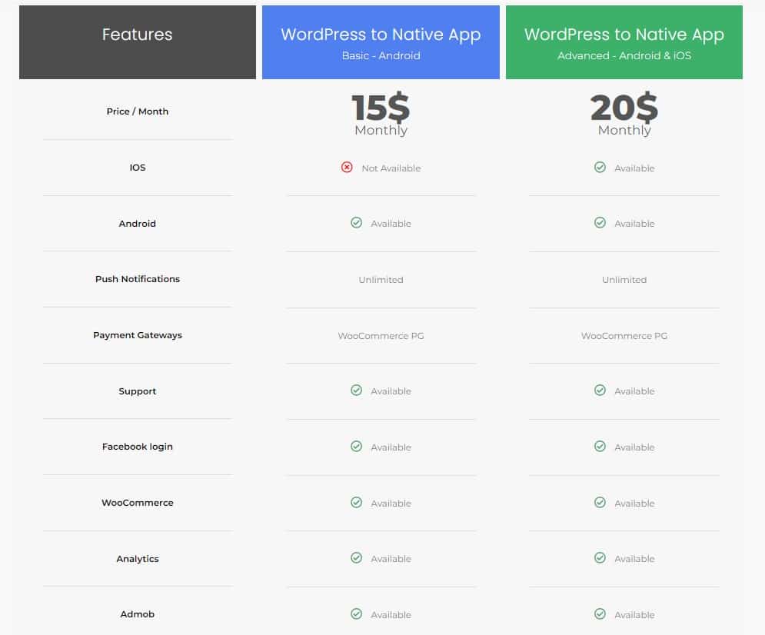Click WooCommerce checkmark in Advanced plan
This screenshot has width=765, height=635.
pyautogui.click(x=600, y=503)
